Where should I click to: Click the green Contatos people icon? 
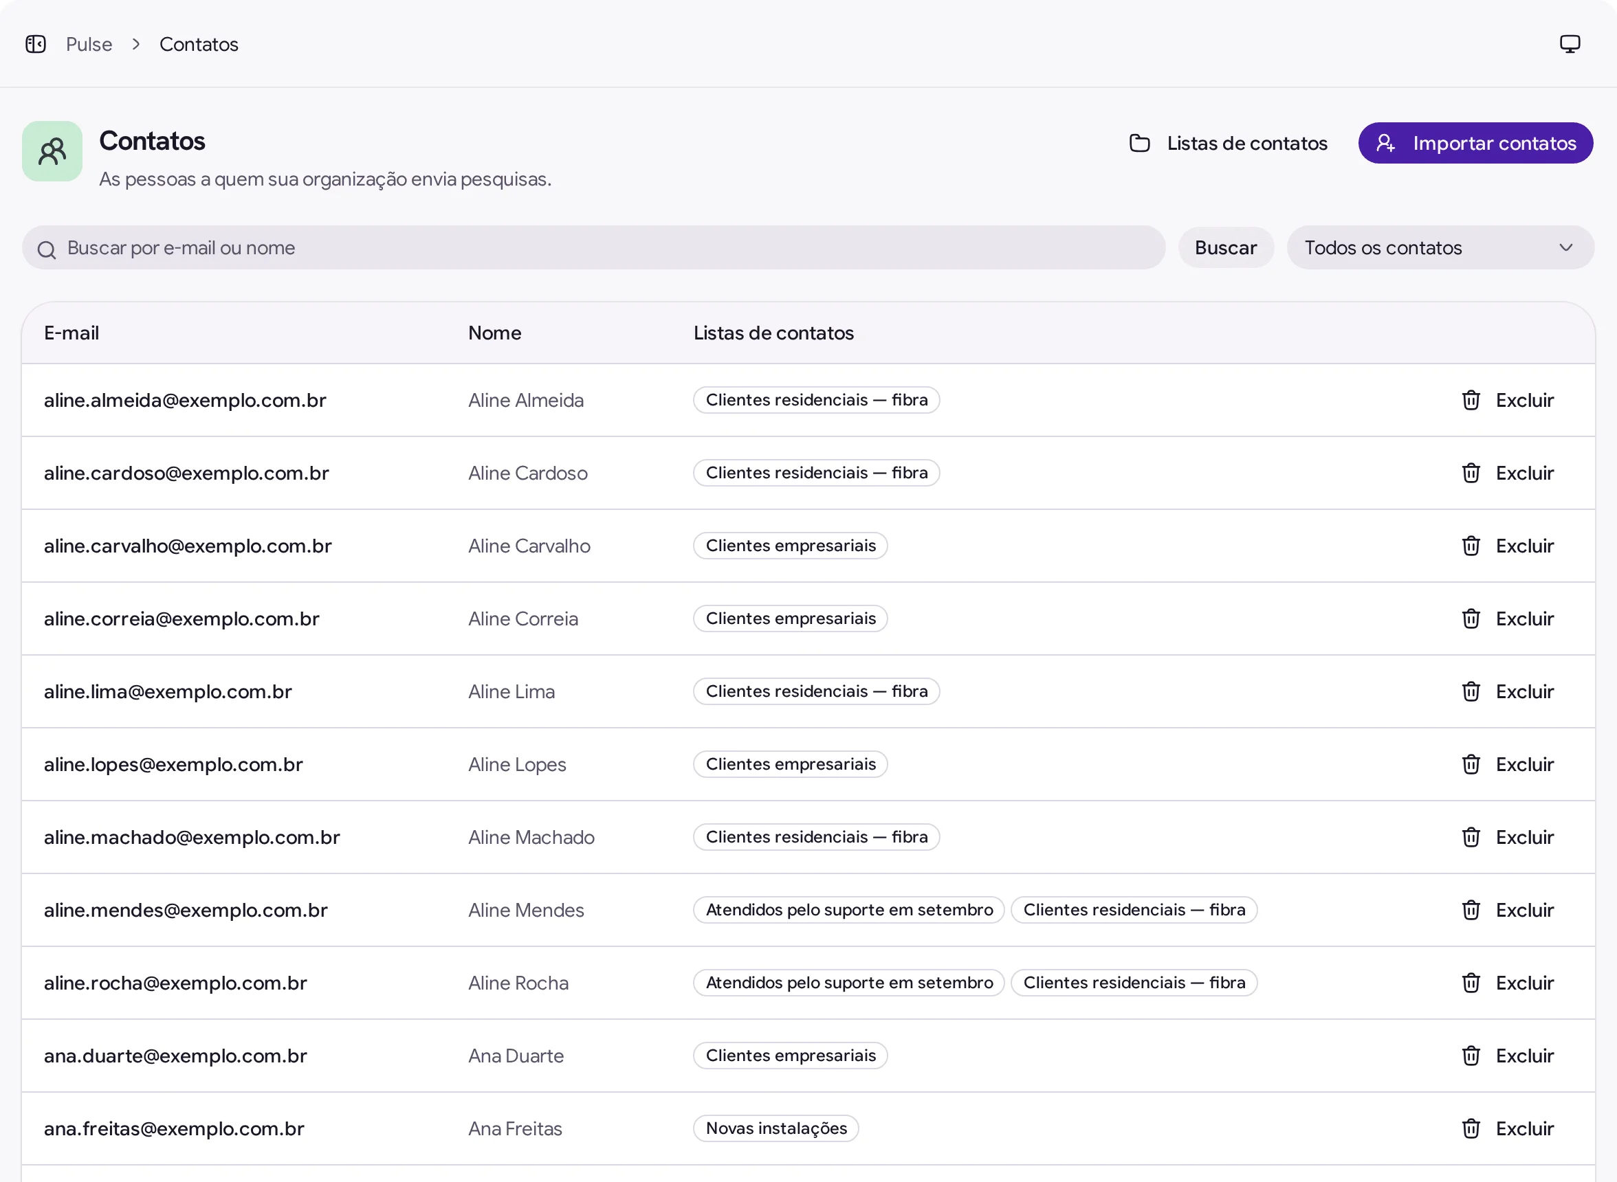(x=52, y=151)
